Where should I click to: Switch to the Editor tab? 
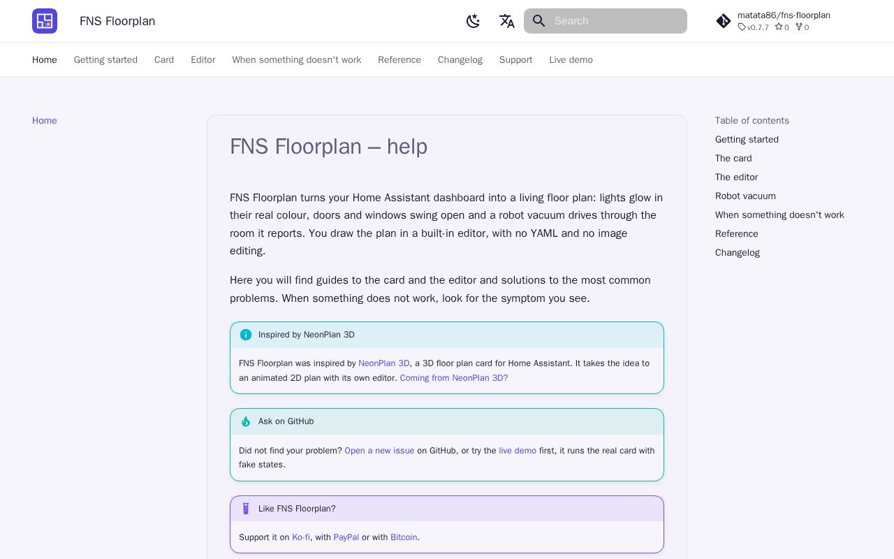203,59
